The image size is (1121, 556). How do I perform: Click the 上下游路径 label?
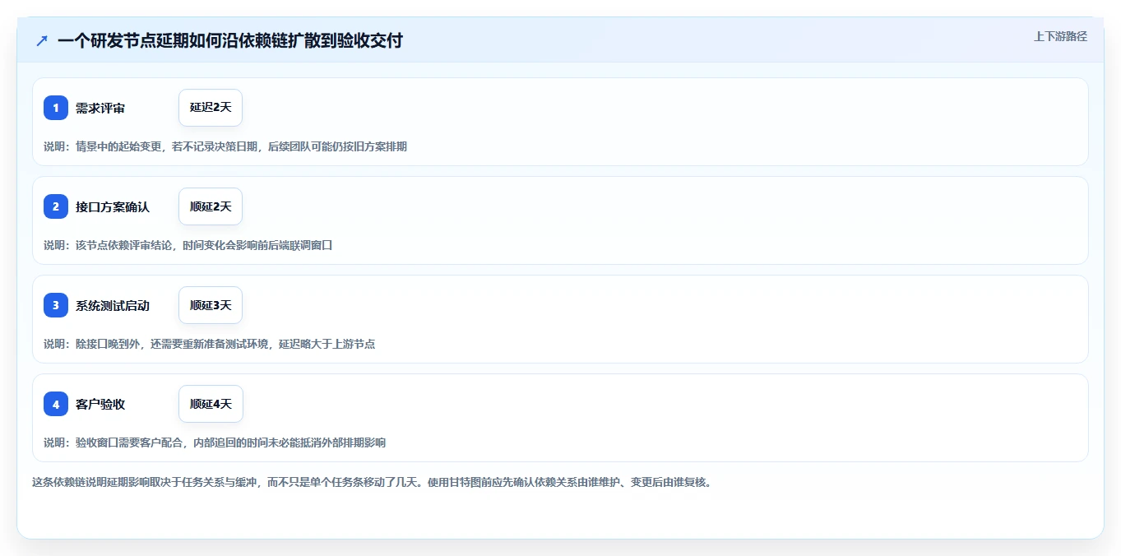click(x=1060, y=36)
